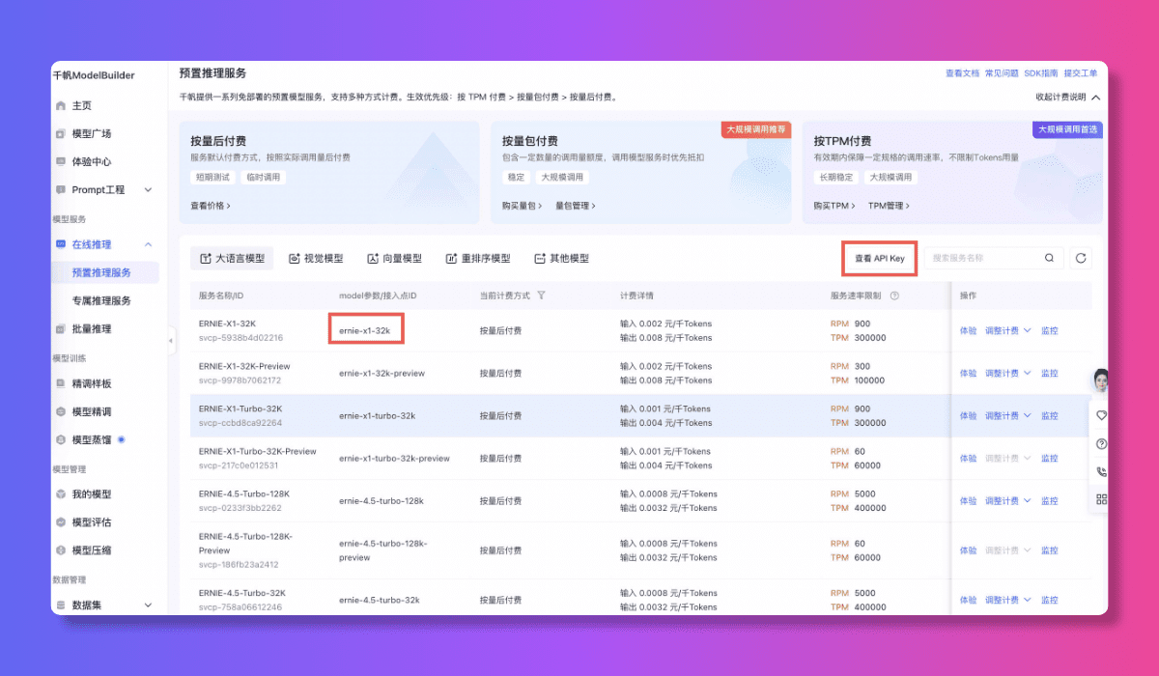Click the 我的模型 sidebar icon
The width and height of the screenshot is (1159, 676).
[62, 493]
